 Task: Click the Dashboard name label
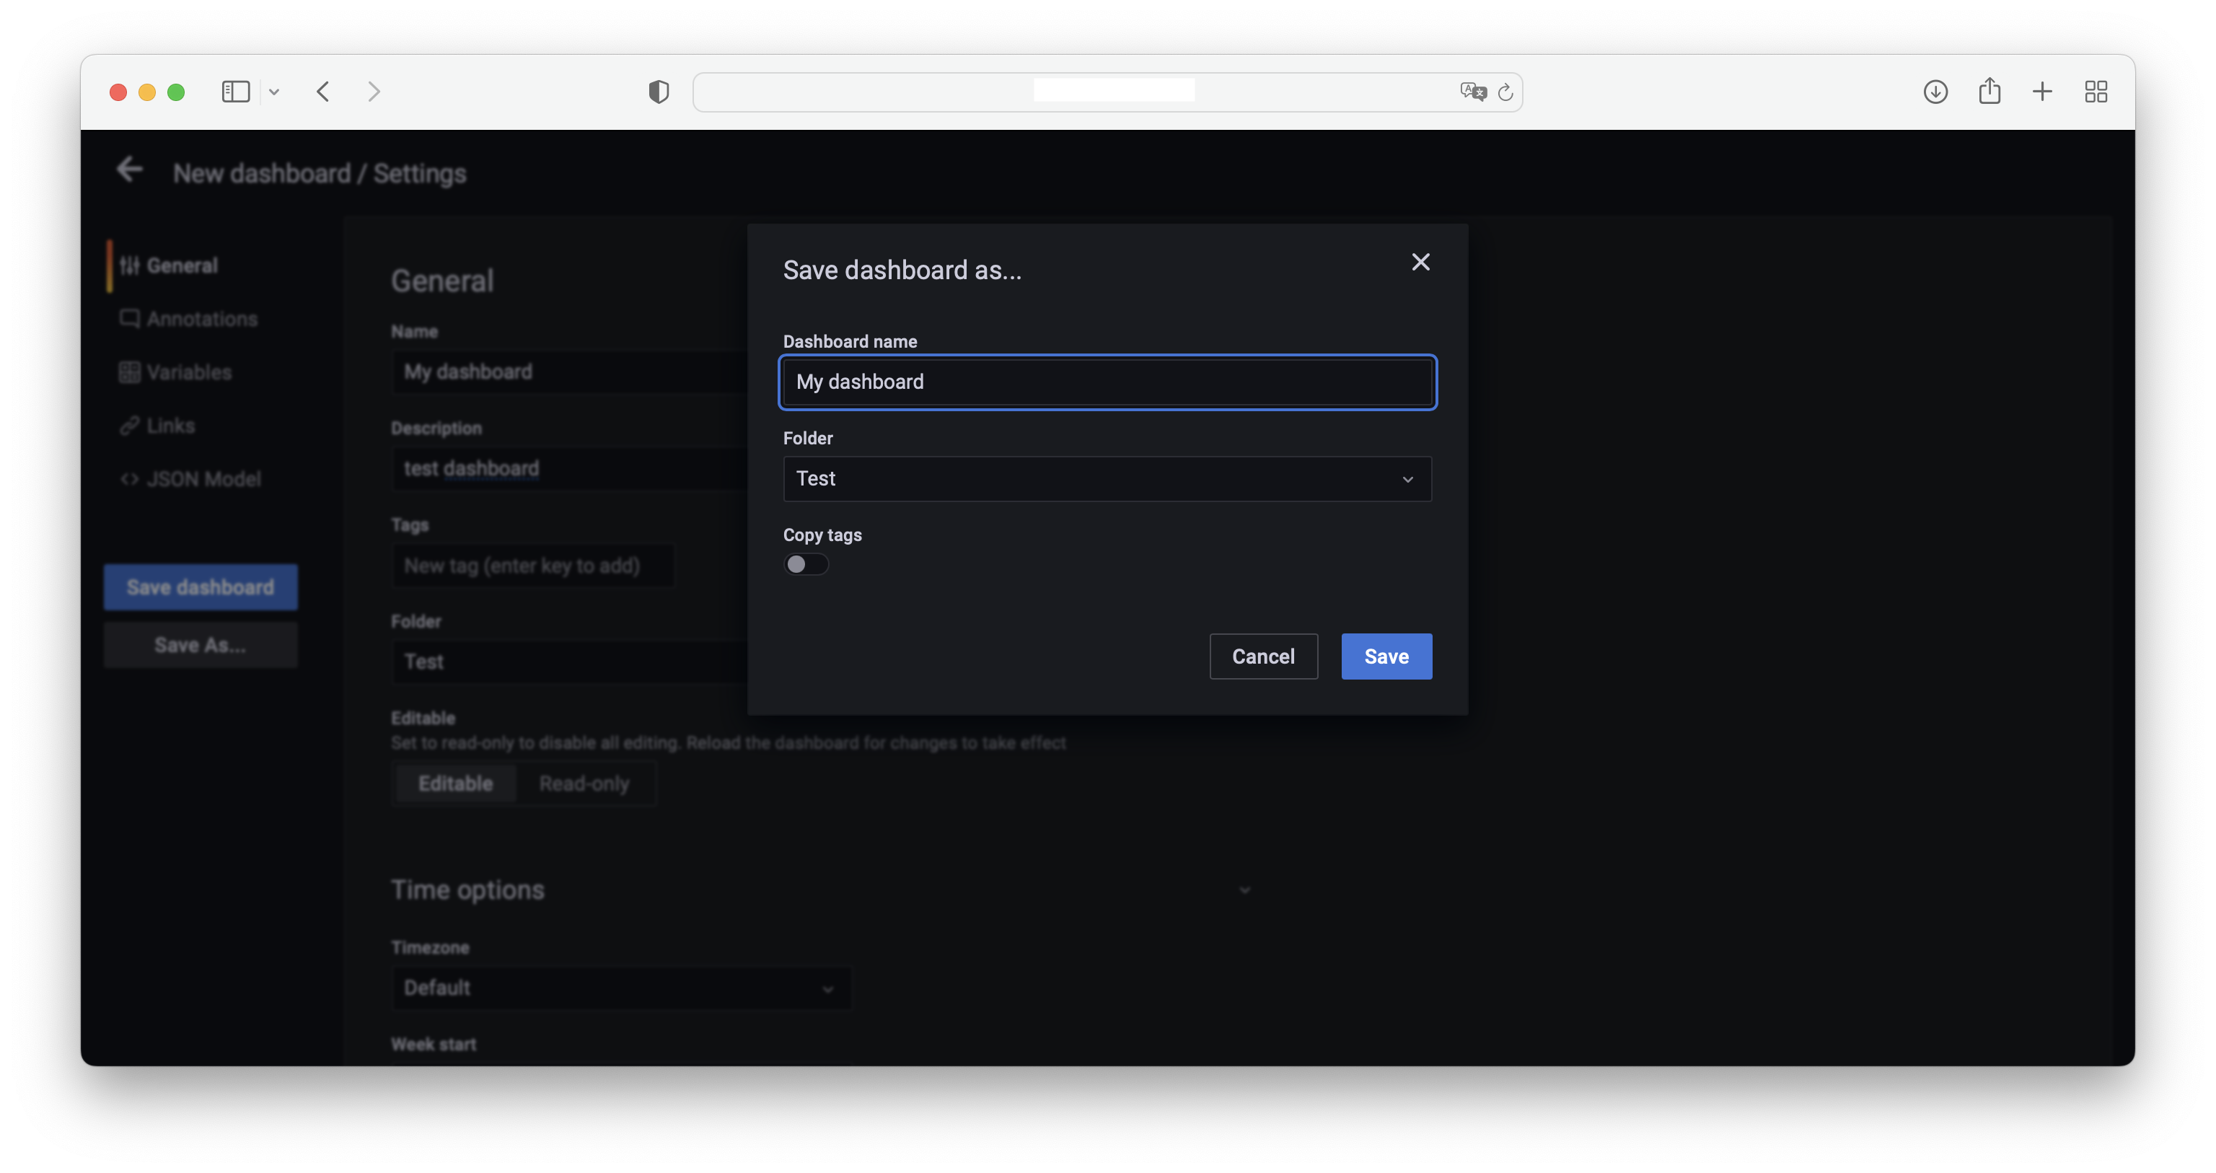point(849,342)
